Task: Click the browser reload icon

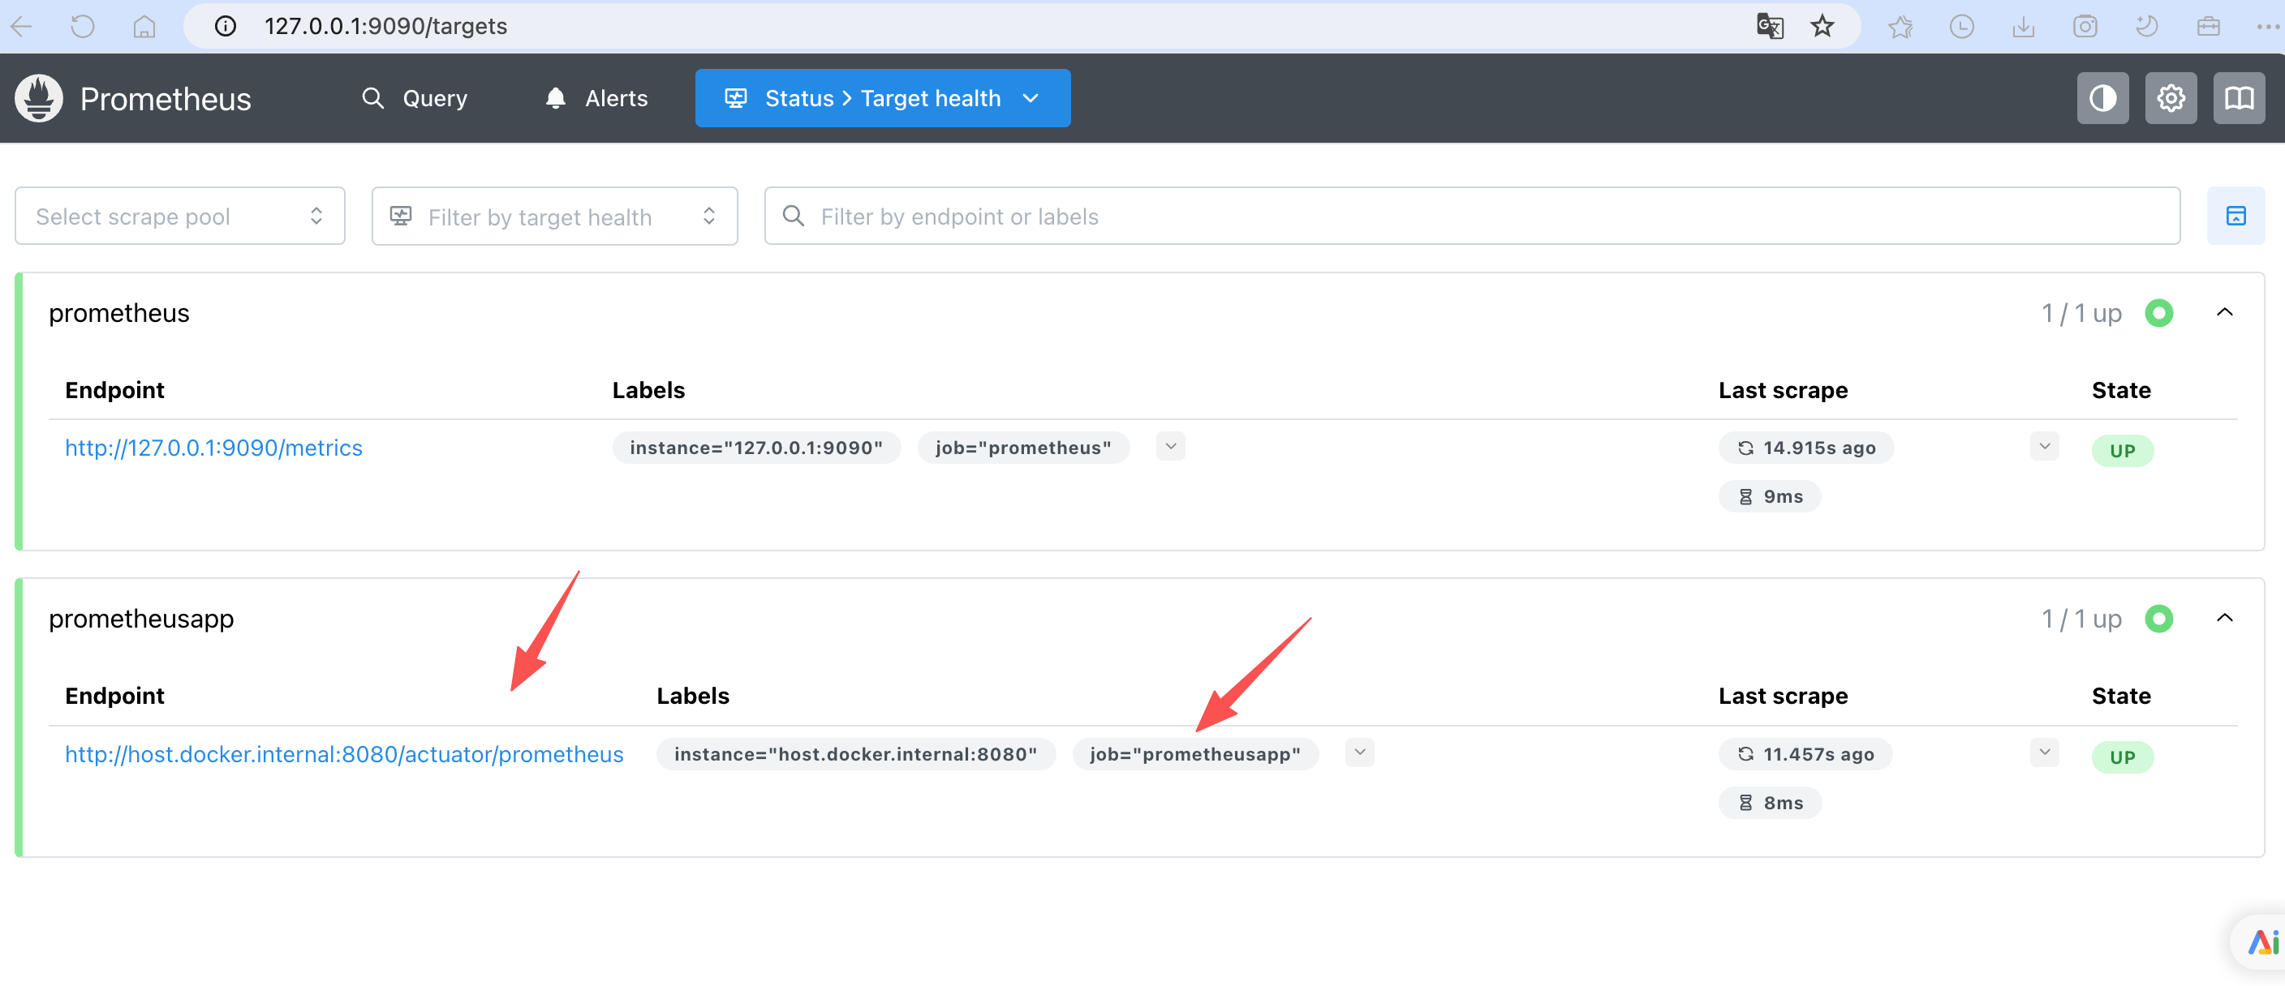Action: (83, 27)
